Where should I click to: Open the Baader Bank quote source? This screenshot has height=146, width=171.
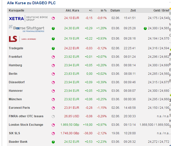pos(18,142)
